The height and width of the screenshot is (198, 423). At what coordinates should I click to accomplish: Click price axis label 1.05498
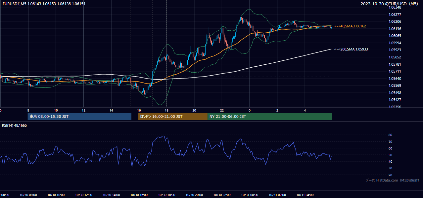[x=395, y=93]
